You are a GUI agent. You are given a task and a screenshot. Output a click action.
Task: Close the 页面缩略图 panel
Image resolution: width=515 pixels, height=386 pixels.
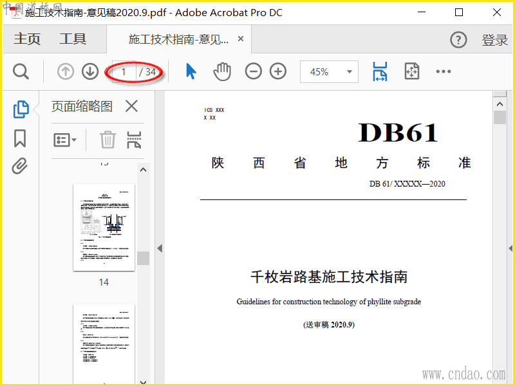132,106
